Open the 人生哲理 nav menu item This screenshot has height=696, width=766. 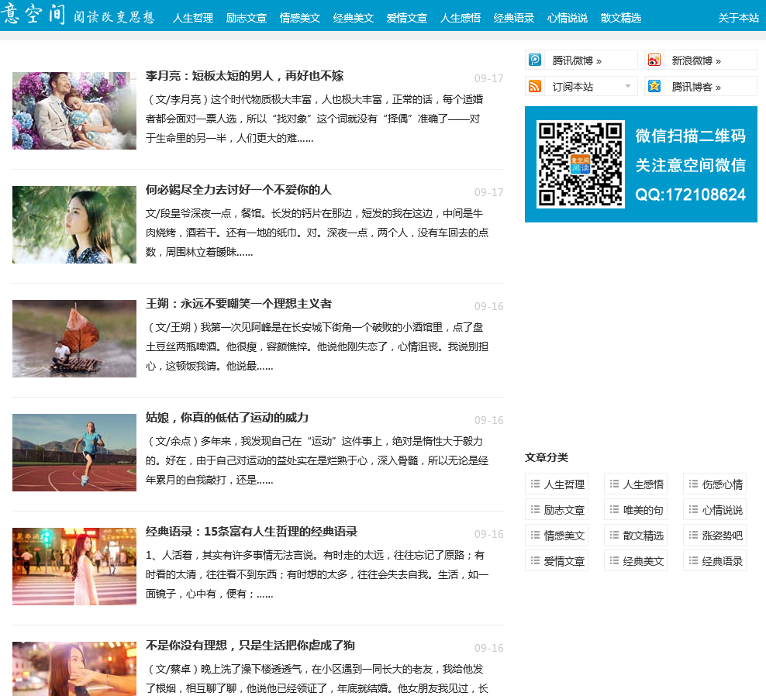pos(193,18)
